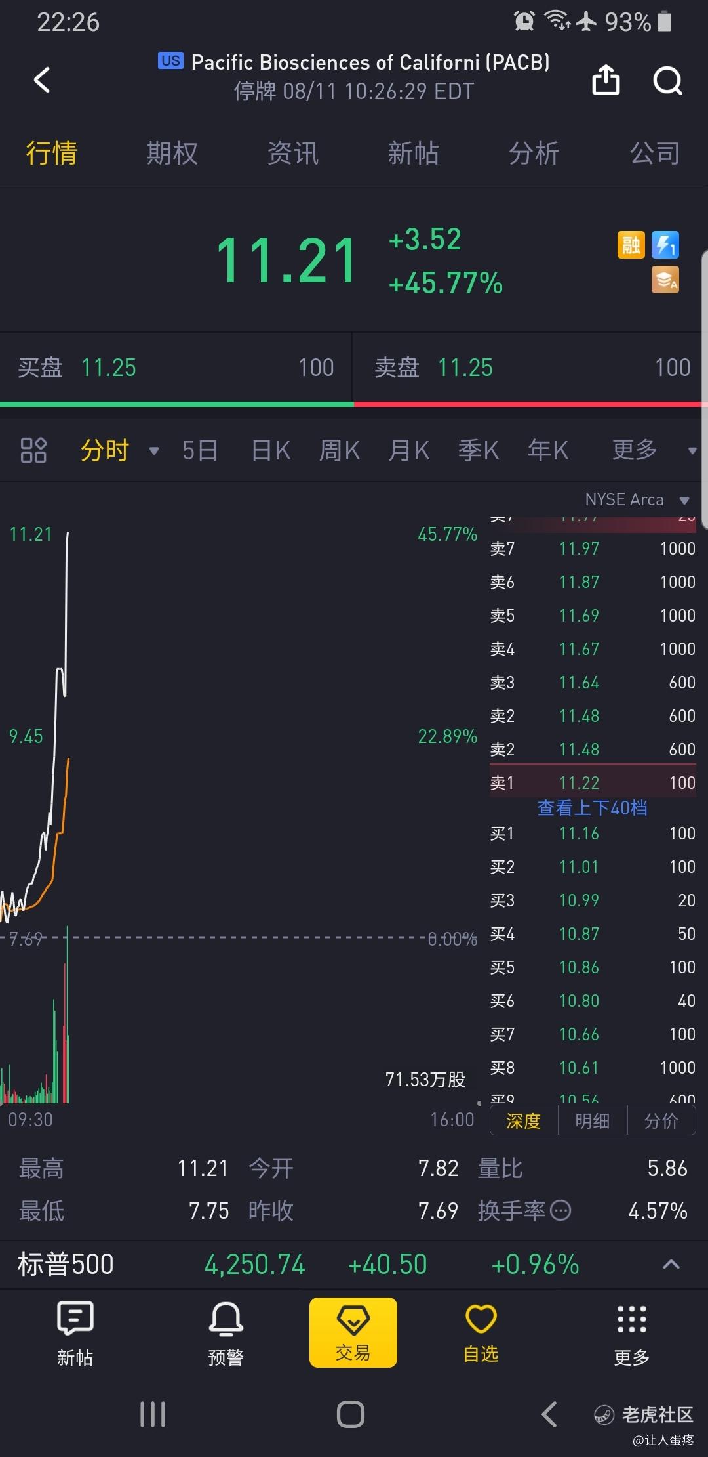Tap 卖7 11.97 order row
Image resolution: width=708 pixels, height=1457 pixels.
pos(593,548)
